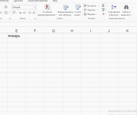Screen dimensions: 137x115
Task: Click the Fill down arrow icon
Action: pos(103,10)
